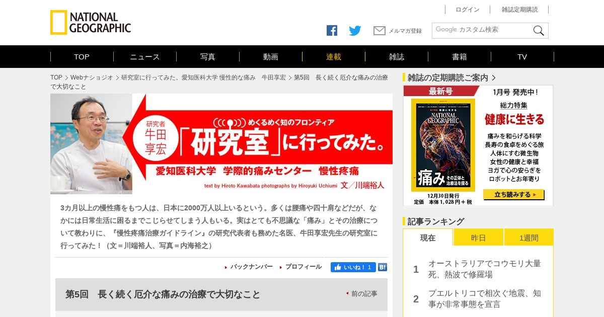Click the search magnifier icon
Image resolution: width=604 pixels, height=317 pixels.
539,31
